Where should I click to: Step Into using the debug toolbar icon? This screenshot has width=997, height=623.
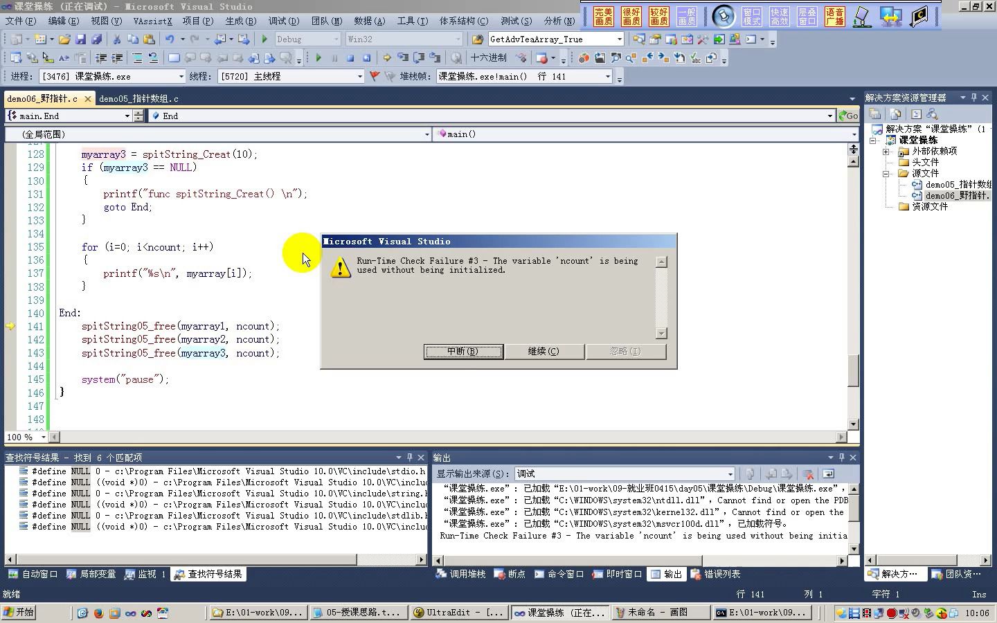[x=403, y=57]
